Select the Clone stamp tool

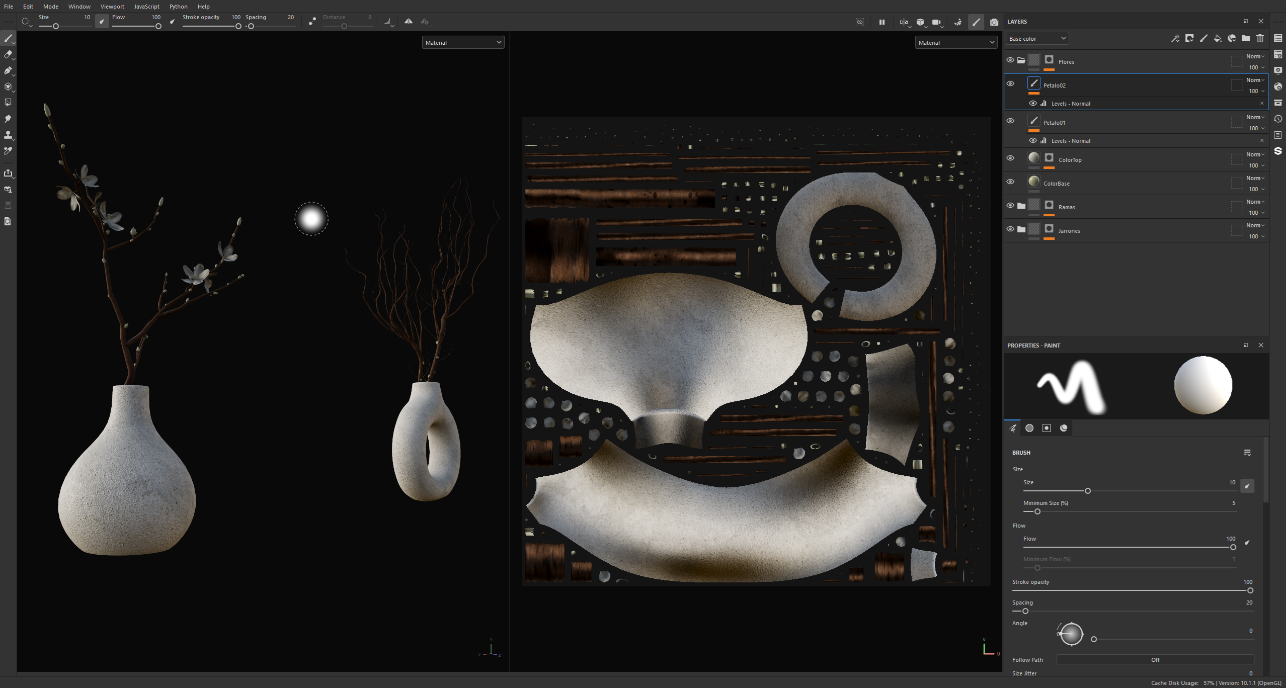(8, 135)
